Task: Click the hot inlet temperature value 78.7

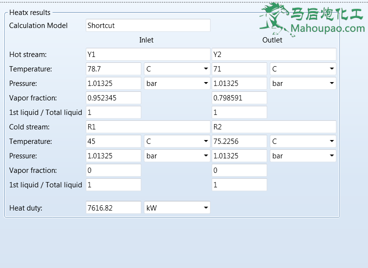Action: tap(113, 69)
